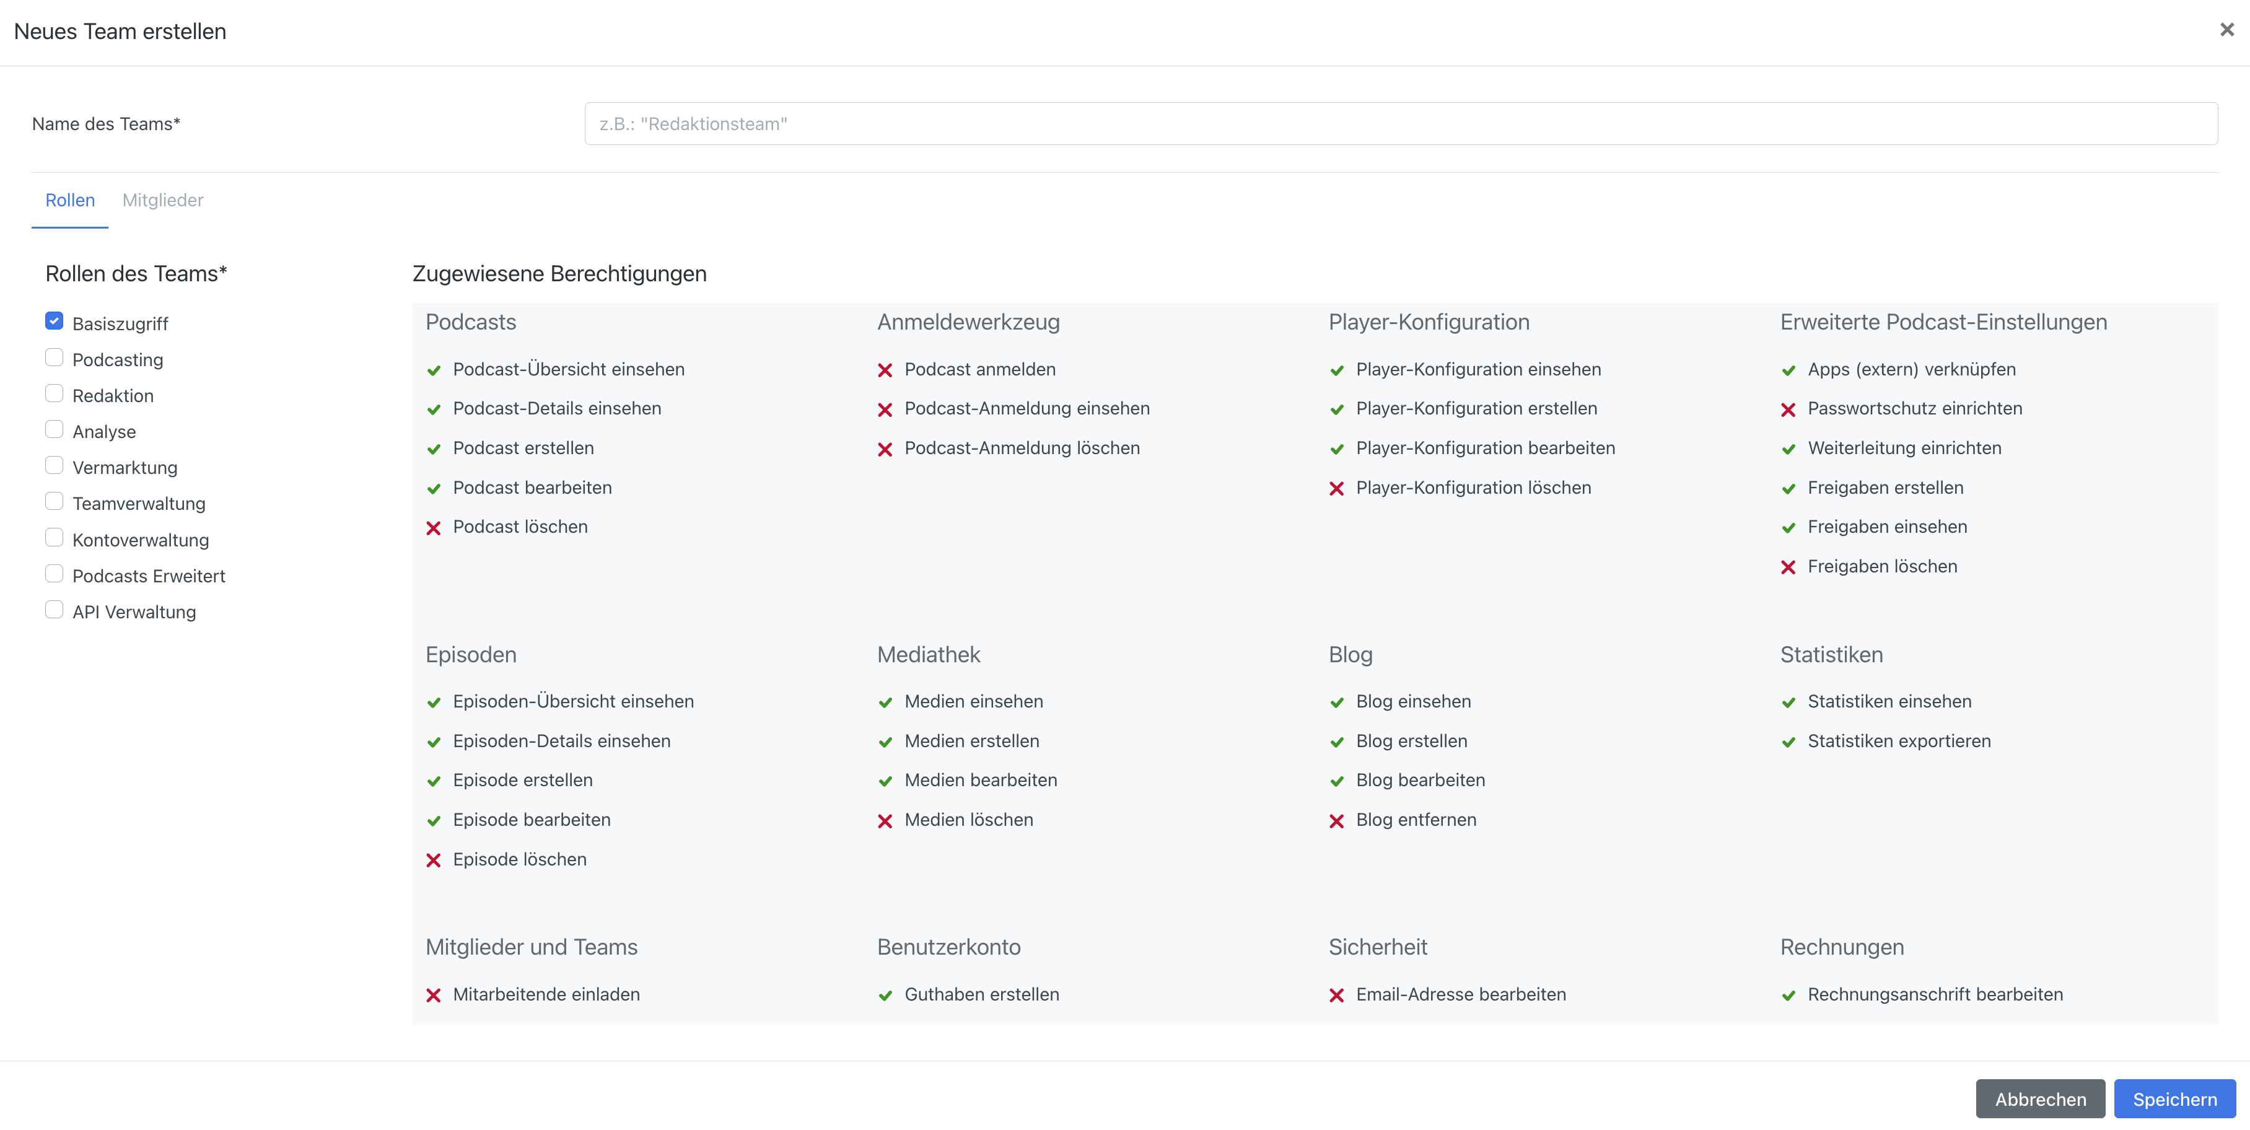Click red cross beside Podcast-Anmeldung löschen

885,449
